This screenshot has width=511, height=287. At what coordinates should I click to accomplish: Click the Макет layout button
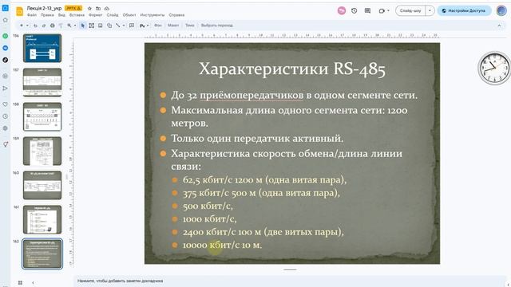pyautogui.click(x=173, y=26)
